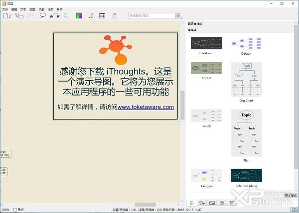
Task: Click the canvas horizontal scrollbar thumb
Action: pyautogui.click(x=146, y=205)
